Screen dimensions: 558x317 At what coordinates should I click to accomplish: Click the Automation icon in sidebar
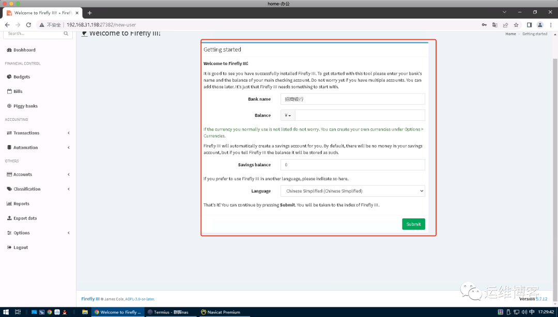(9, 148)
